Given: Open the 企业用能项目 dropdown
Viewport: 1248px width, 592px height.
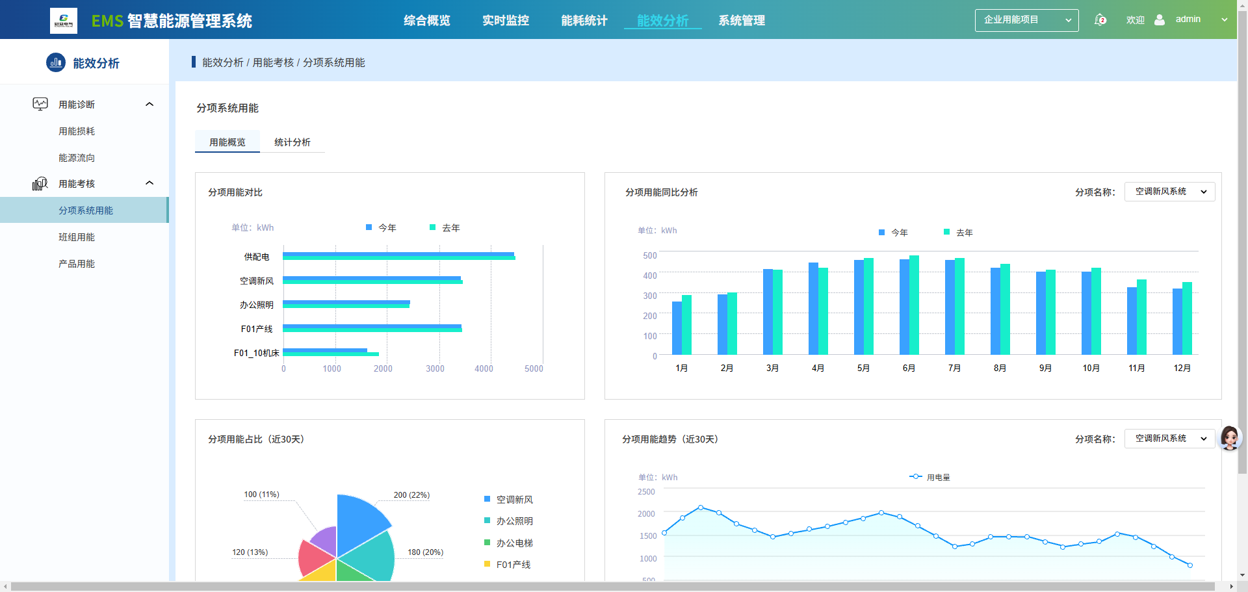Looking at the screenshot, I should [1026, 20].
